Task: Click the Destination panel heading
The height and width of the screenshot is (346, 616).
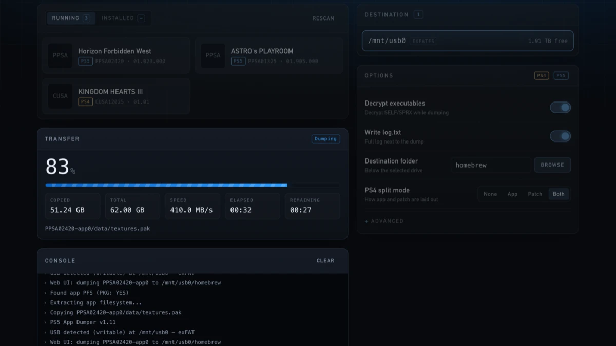Action: [x=387, y=15]
